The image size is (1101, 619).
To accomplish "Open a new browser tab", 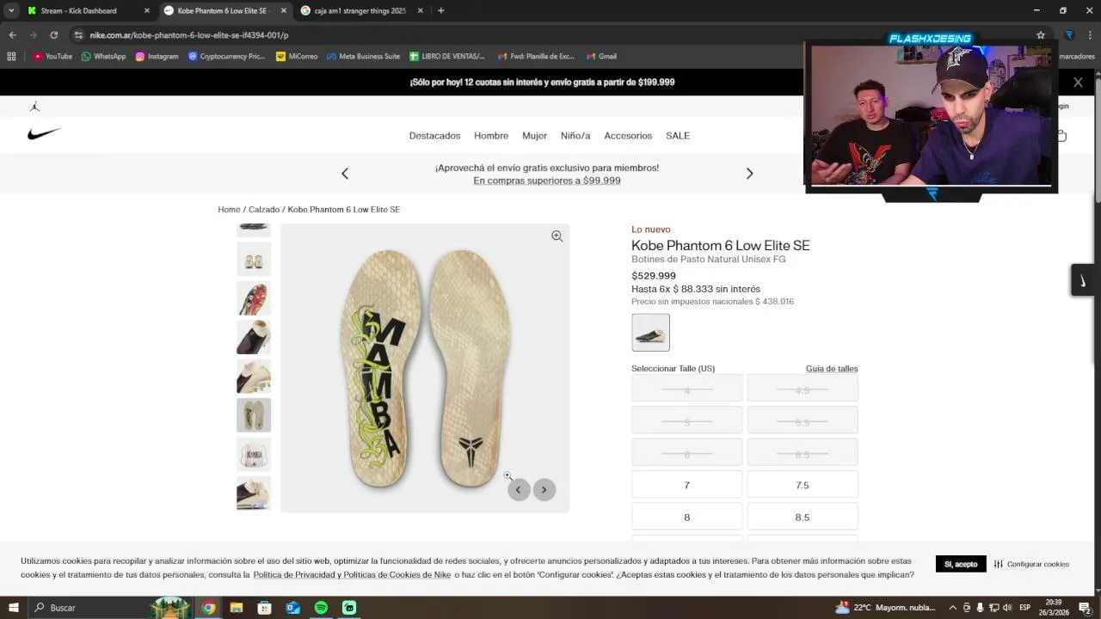I will [x=440, y=10].
